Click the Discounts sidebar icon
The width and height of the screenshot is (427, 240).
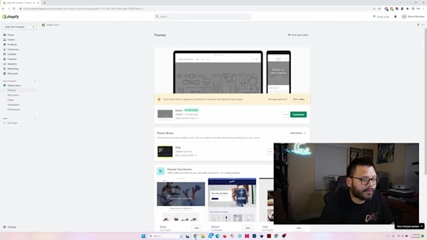click(4, 74)
